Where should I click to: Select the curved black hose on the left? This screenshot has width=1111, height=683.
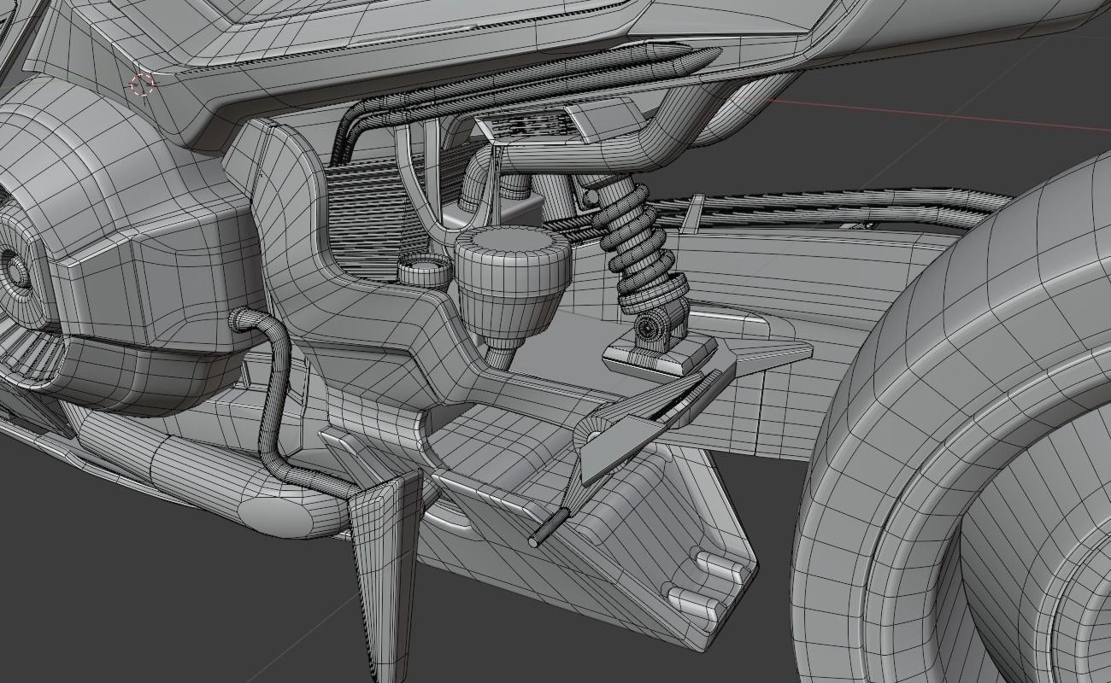coord(276,401)
